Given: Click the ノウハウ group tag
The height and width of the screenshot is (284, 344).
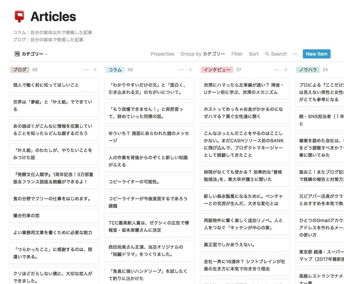Looking at the screenshot, I should point(308,70).
